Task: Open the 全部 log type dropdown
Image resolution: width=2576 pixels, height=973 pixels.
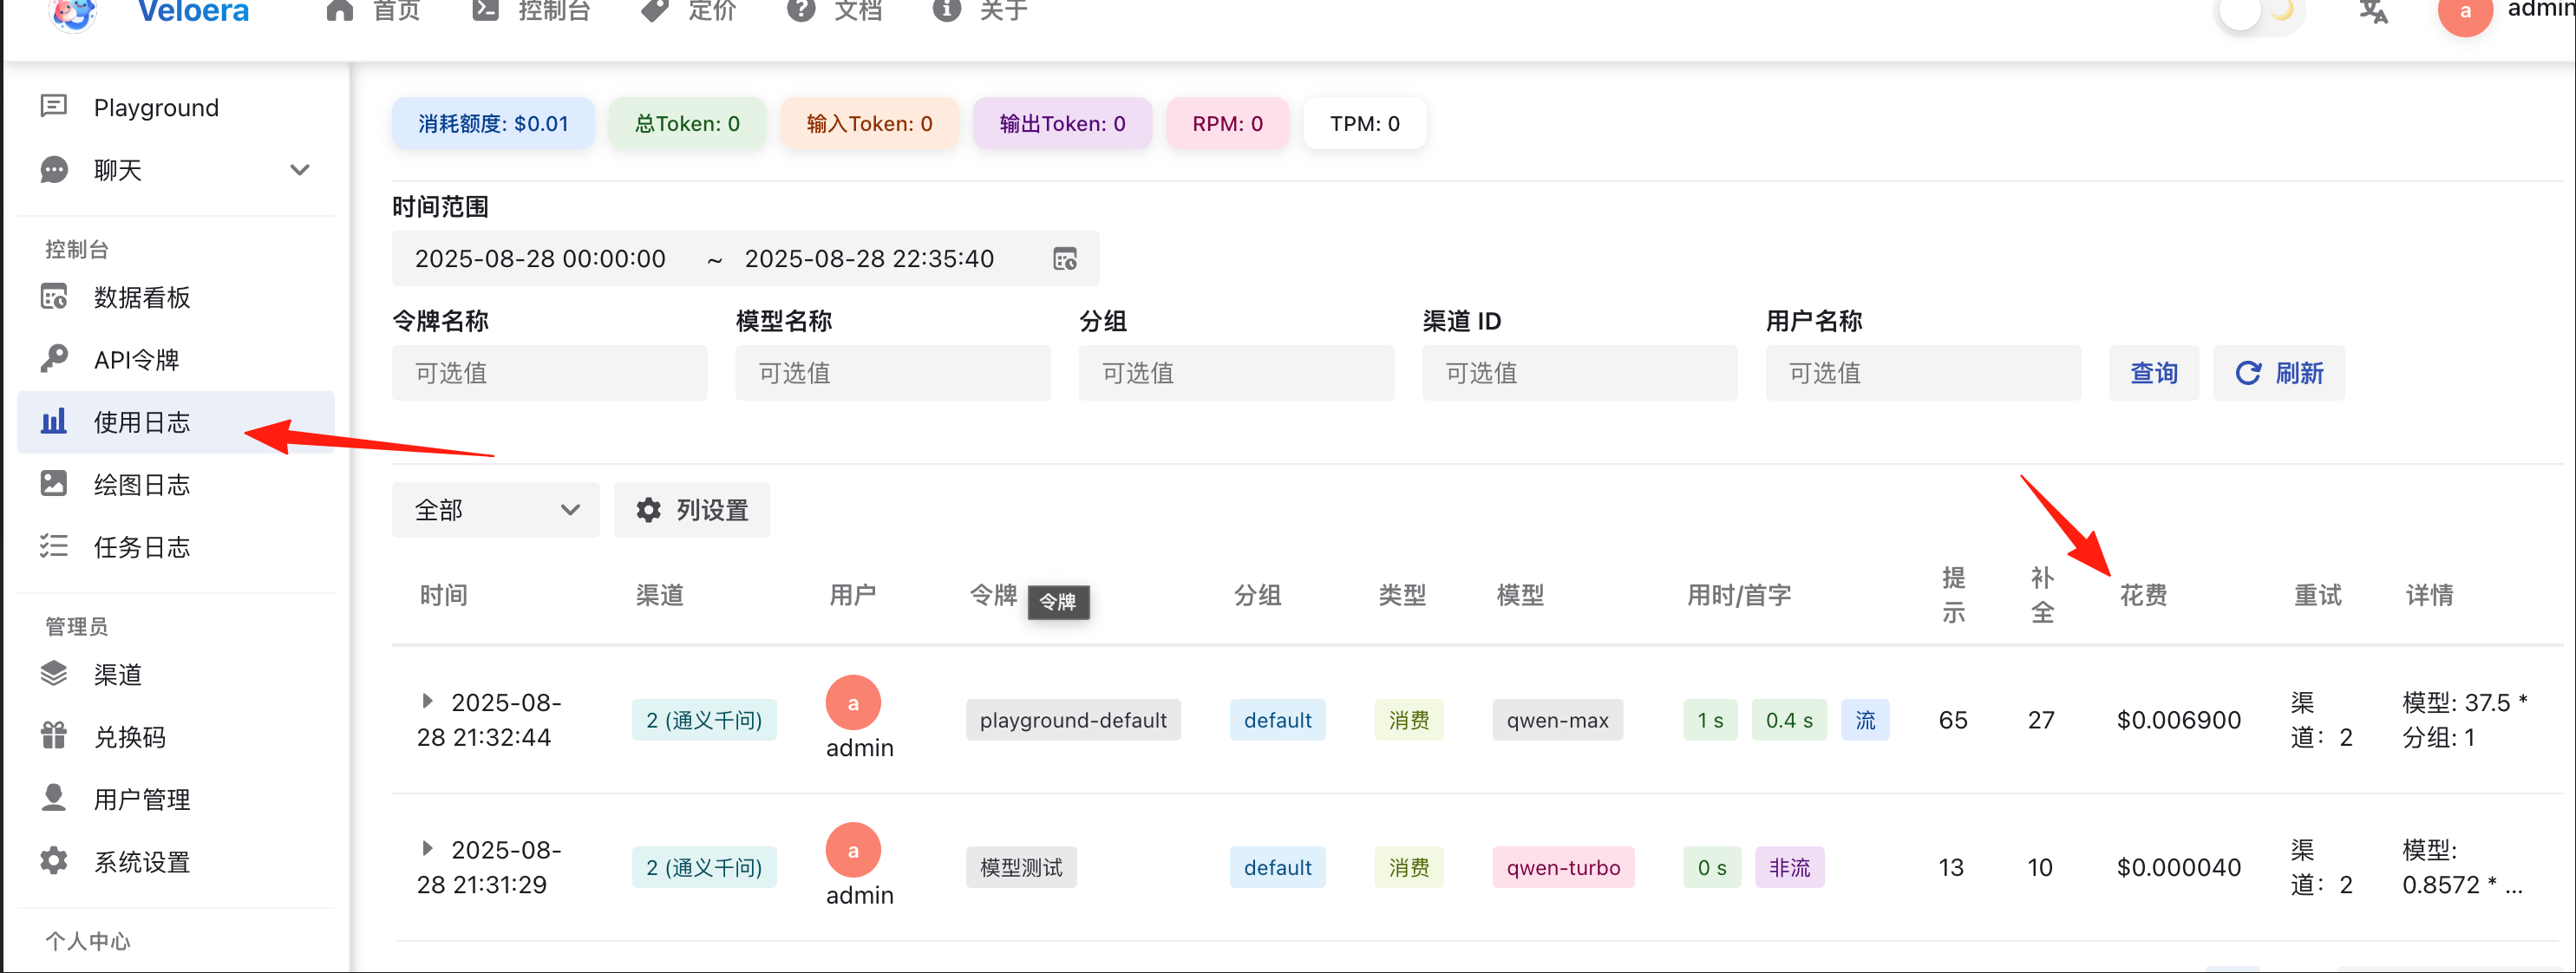Action: 495,510
